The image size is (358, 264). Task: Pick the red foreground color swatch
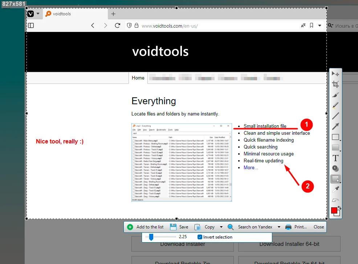click(x=334, y=210)
